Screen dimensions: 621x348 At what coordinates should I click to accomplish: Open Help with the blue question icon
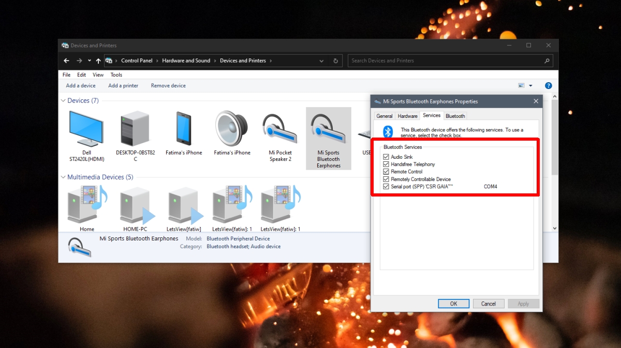[548, 86]
